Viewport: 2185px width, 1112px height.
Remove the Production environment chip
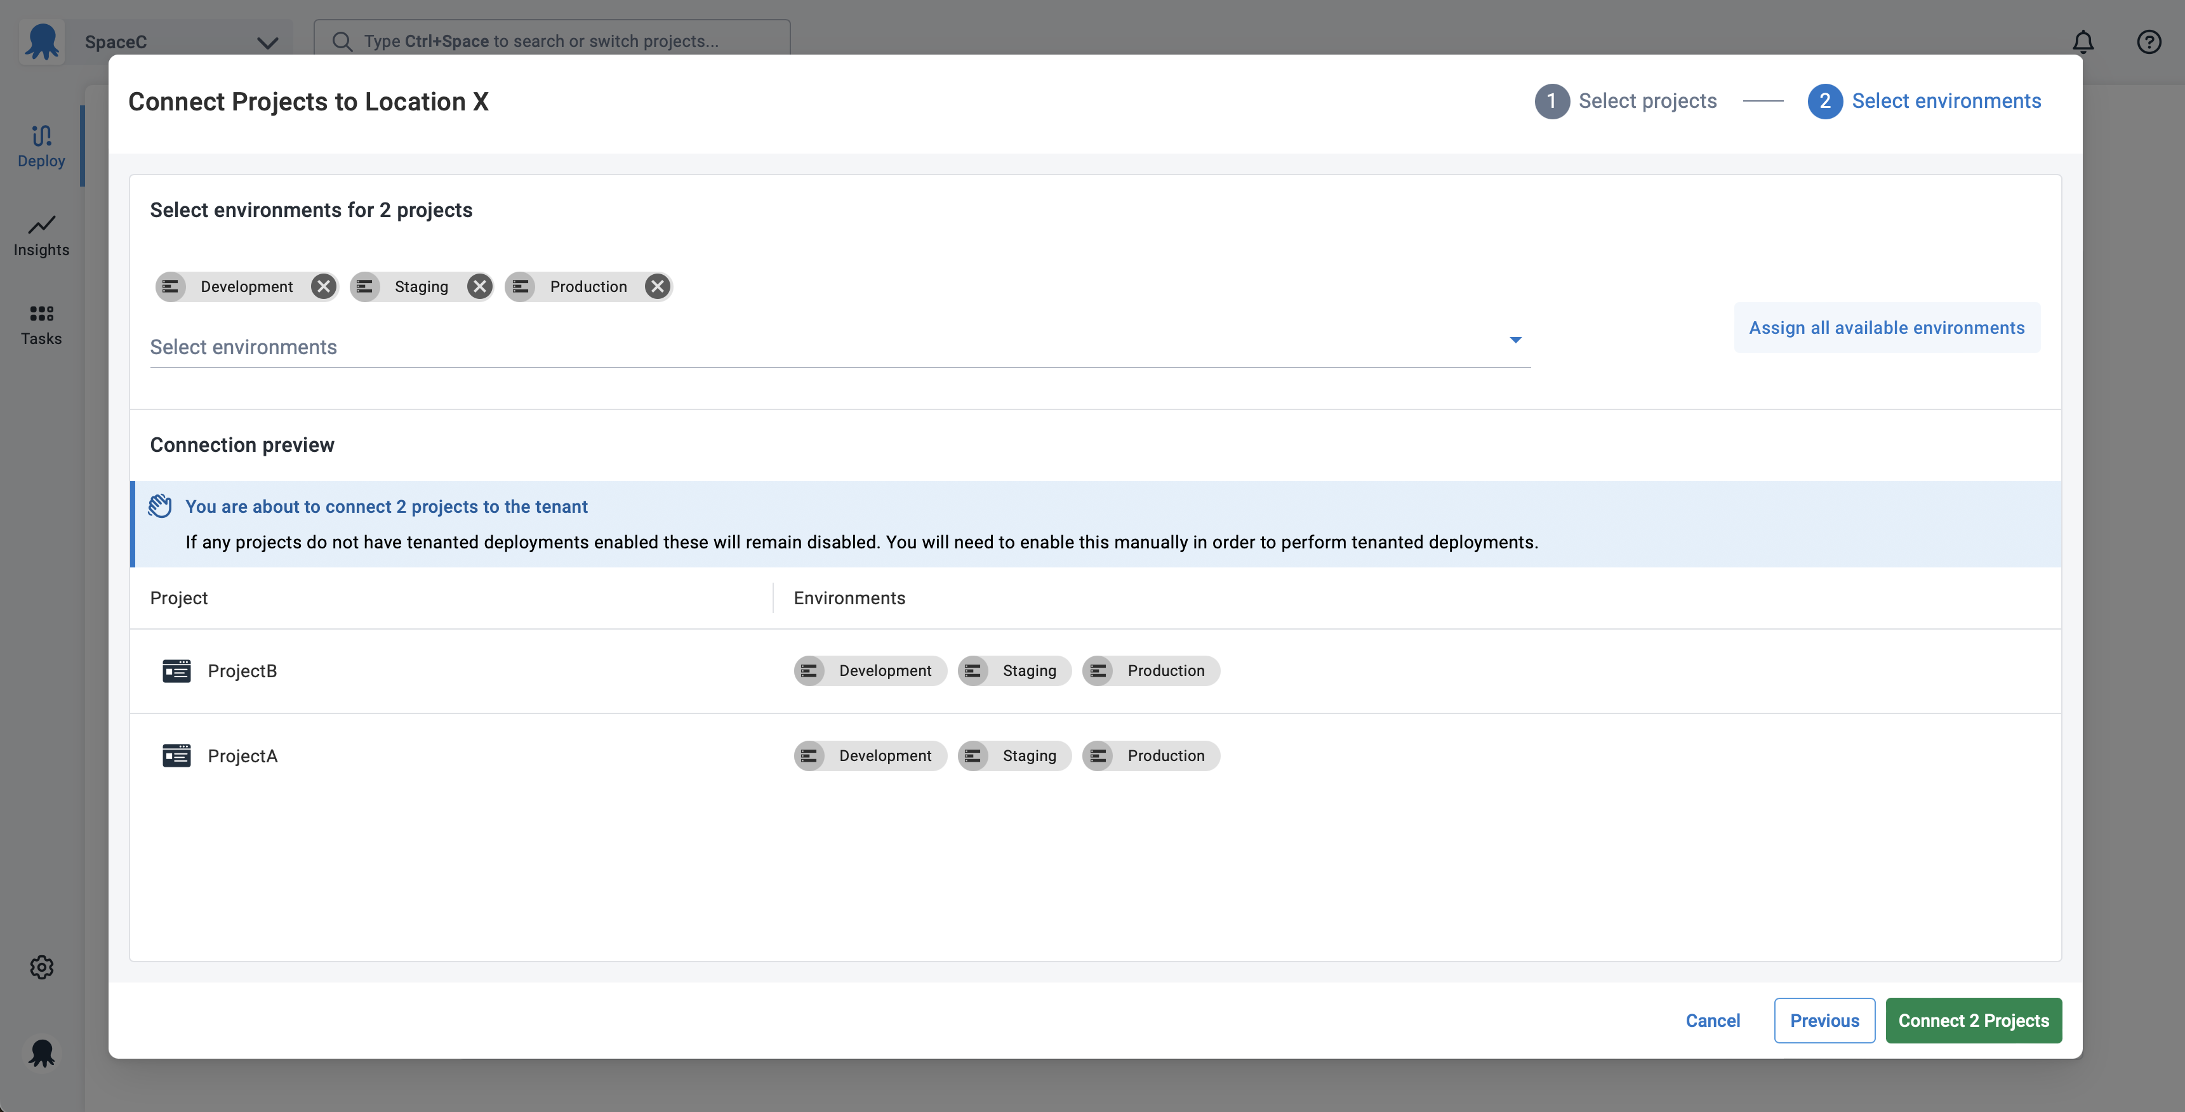(658, 287)
